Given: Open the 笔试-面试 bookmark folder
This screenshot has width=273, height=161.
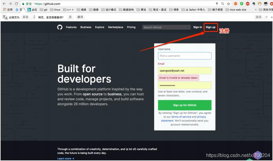Looking at the screenshot, I should pos(157,10).
